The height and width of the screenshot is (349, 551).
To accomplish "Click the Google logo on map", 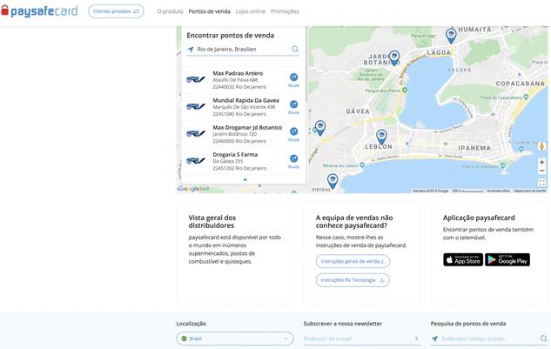I will 189,189.
